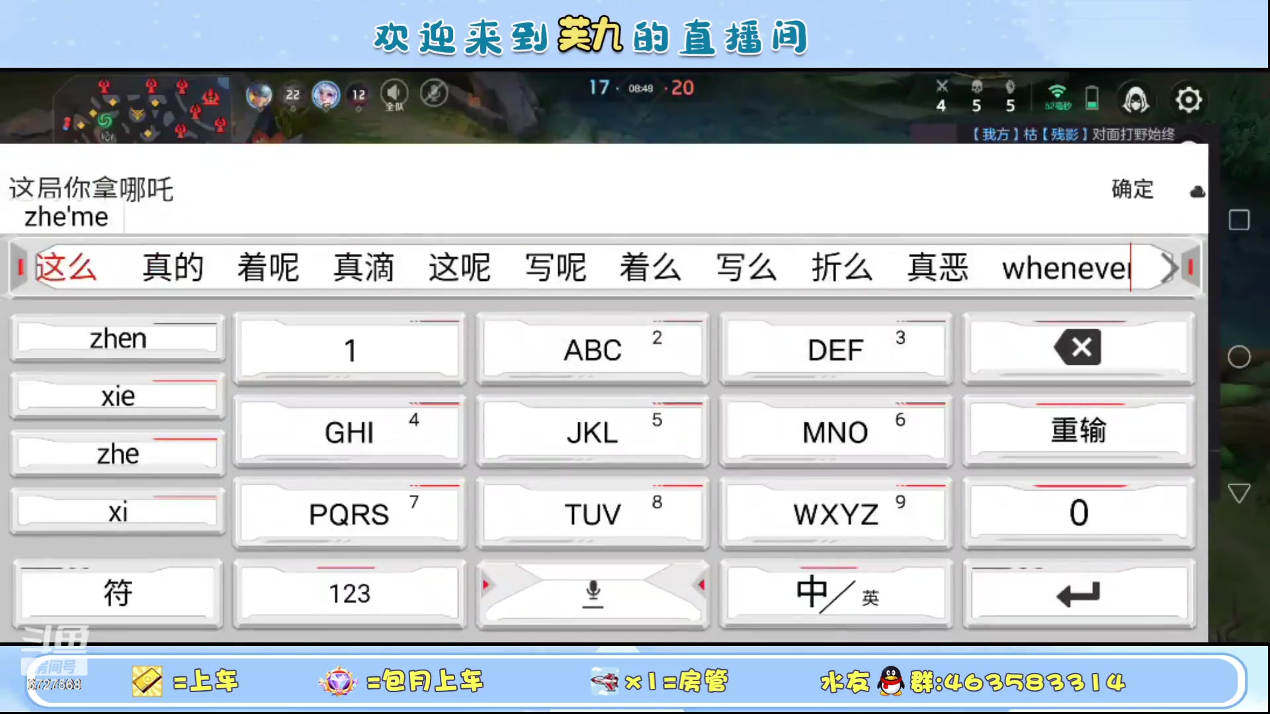This screenshot has height=714, width=1270.
Task: Choose candidate word 真的
Action: (173, 268)
